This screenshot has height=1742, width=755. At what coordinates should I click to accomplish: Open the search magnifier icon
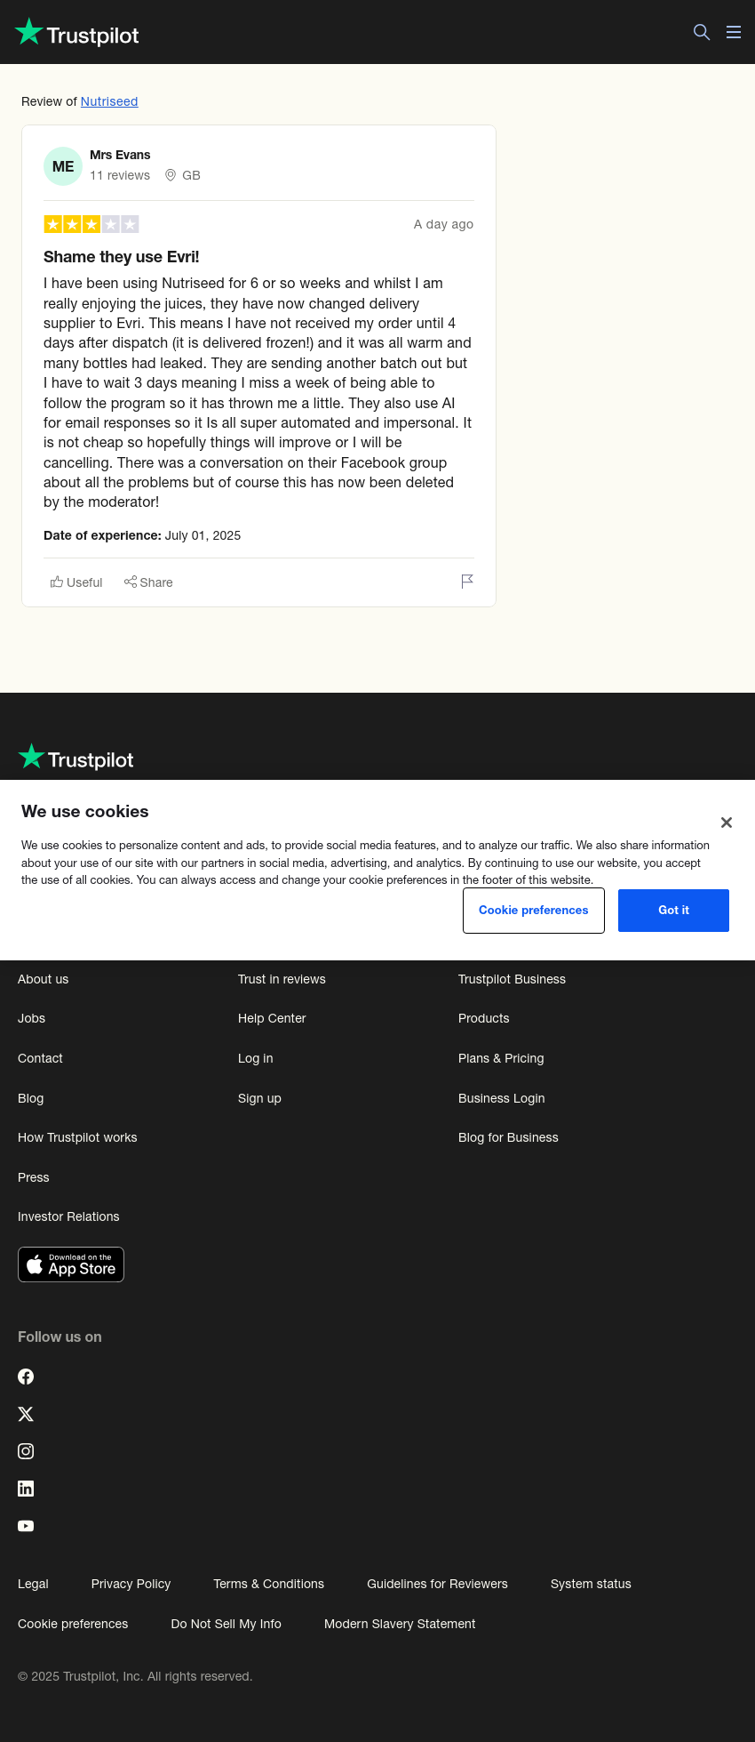(x=702, y=32)
